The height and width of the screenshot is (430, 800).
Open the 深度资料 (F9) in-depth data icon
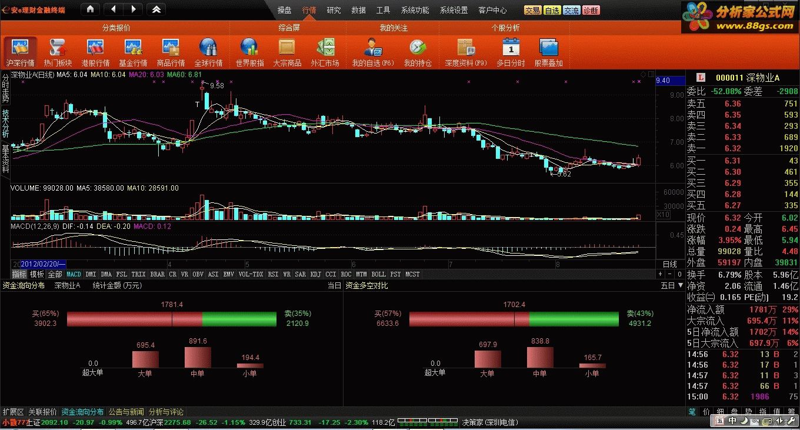(x=466, y=52)
